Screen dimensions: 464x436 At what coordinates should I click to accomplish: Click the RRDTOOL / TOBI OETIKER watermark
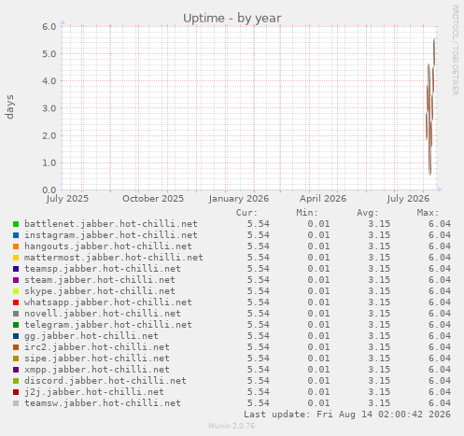455,50
